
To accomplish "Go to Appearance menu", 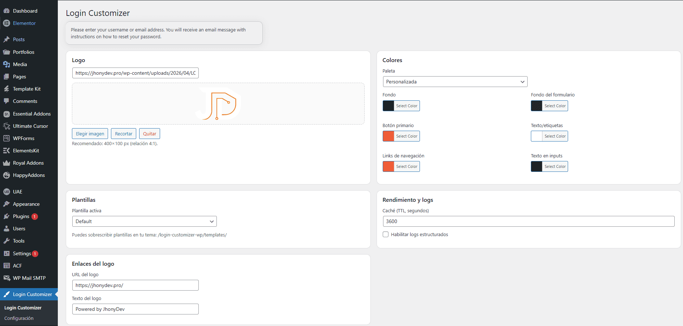I will click(26, 204).
